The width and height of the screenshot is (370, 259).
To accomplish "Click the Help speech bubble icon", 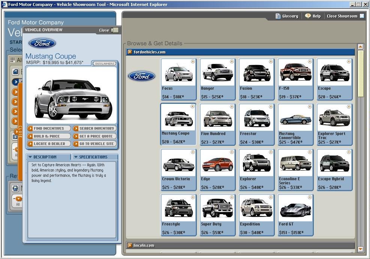I will (x=308, y=16).
